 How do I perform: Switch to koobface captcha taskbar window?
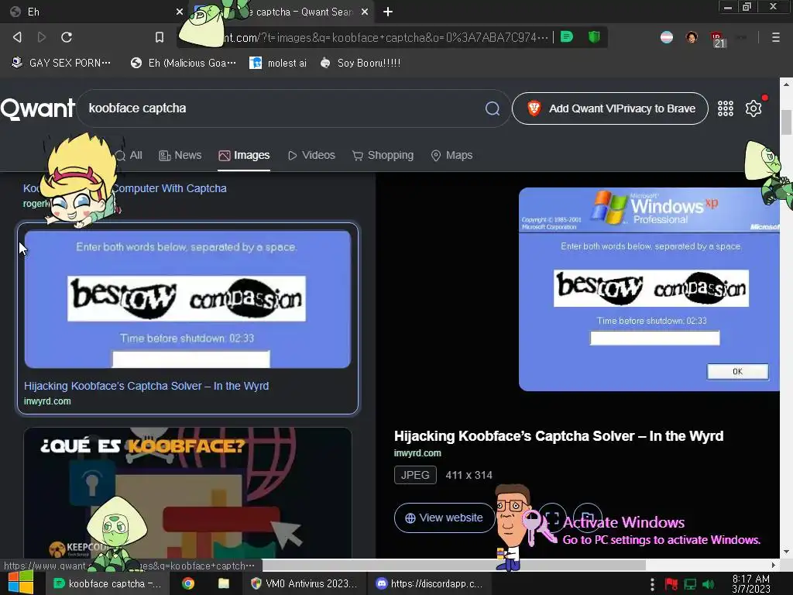[x=108, y=583]
